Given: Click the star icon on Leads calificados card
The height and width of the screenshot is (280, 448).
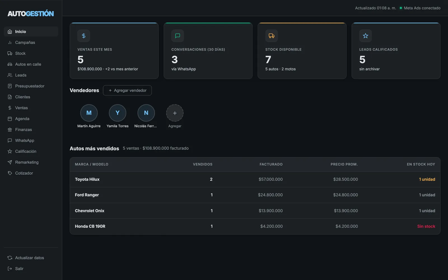Looking at the screenshot, I should tap(365, 36).
